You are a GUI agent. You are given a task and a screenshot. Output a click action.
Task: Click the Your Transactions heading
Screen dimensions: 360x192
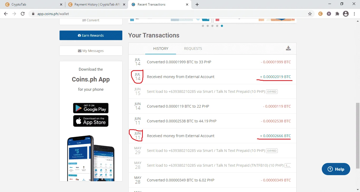coord(154,35)
